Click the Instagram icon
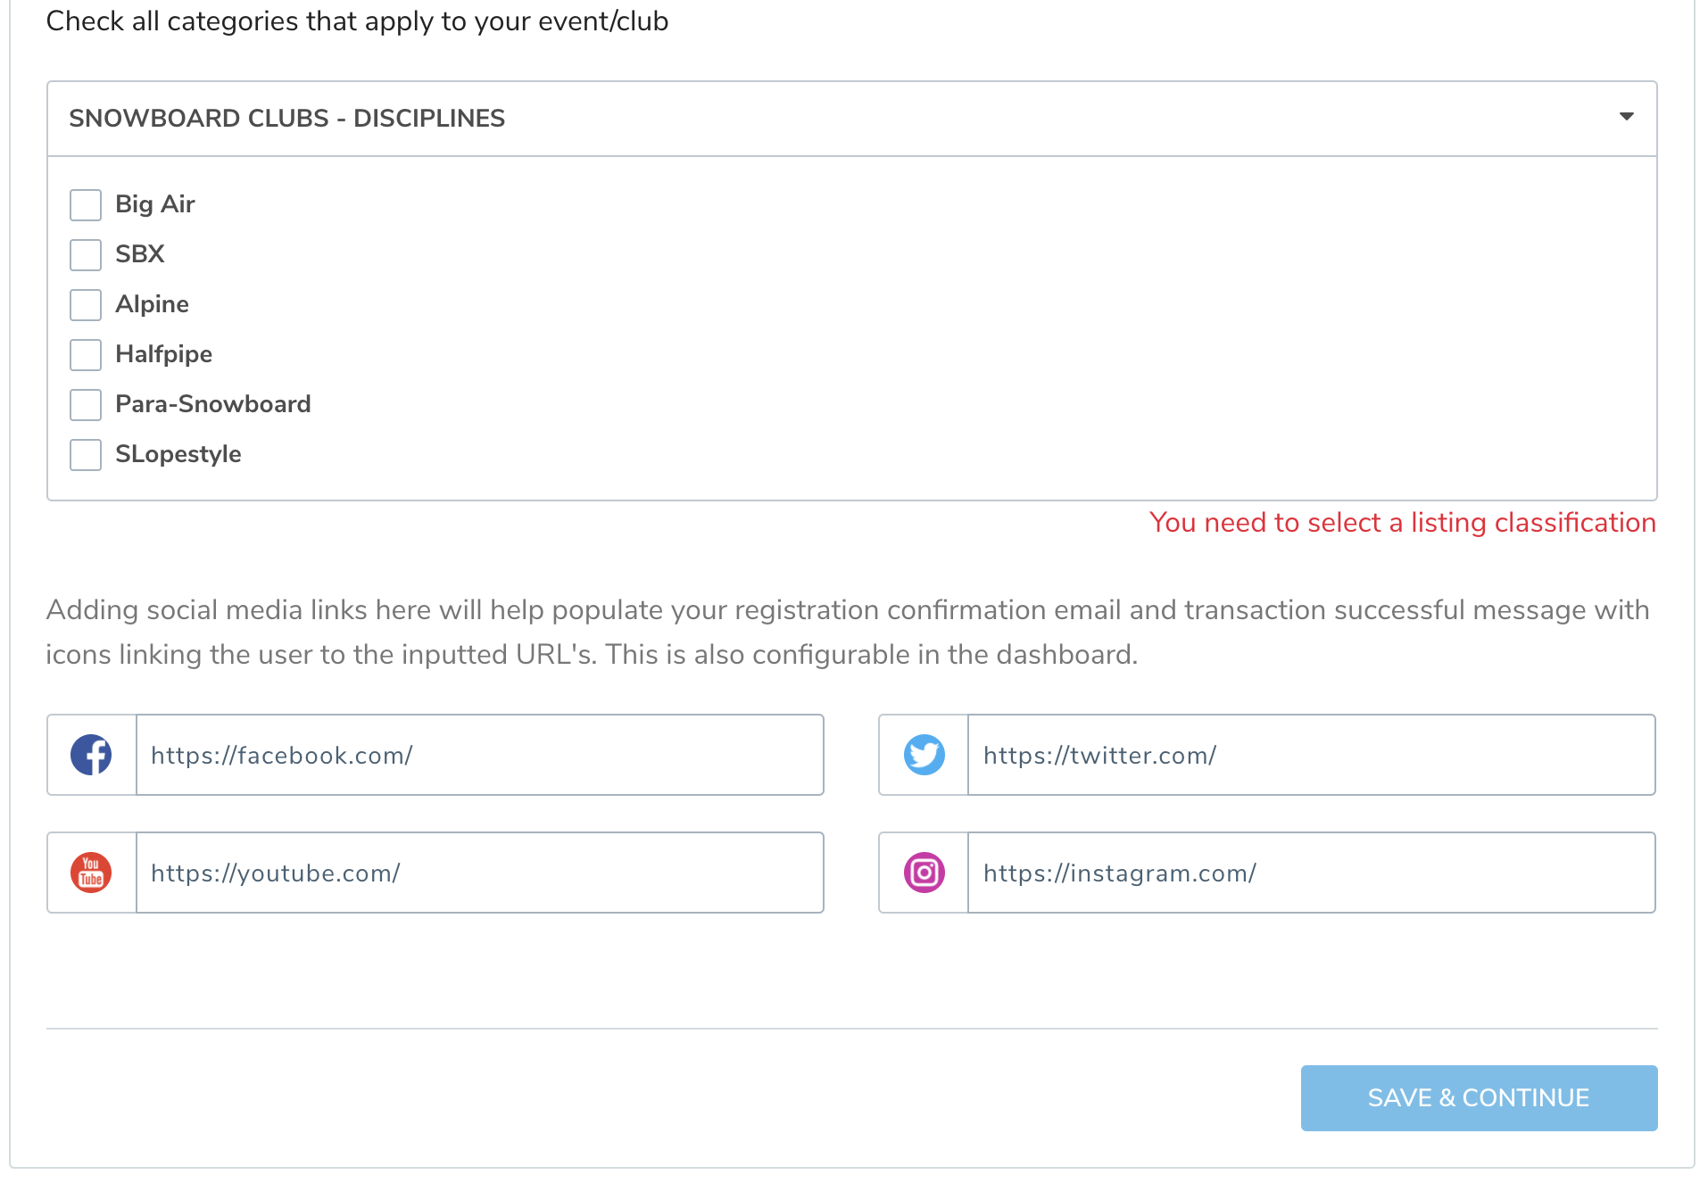The height and width of the screenshot is (1183, 1708). click(924, 873)
